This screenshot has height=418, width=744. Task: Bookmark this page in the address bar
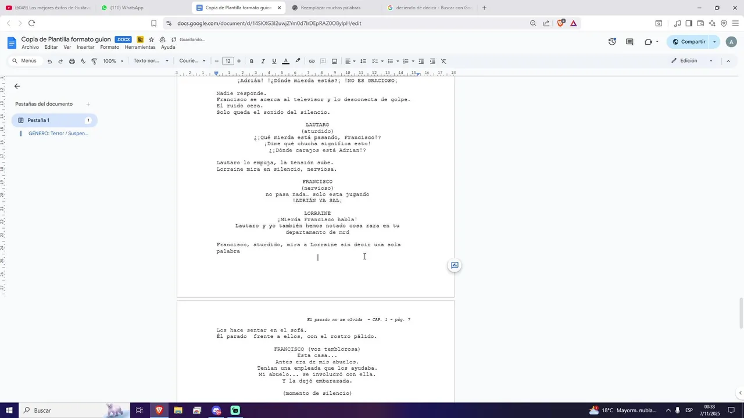(153, 23)
